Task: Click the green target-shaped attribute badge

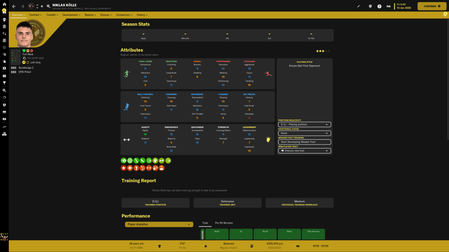Action: coord(130,161)
